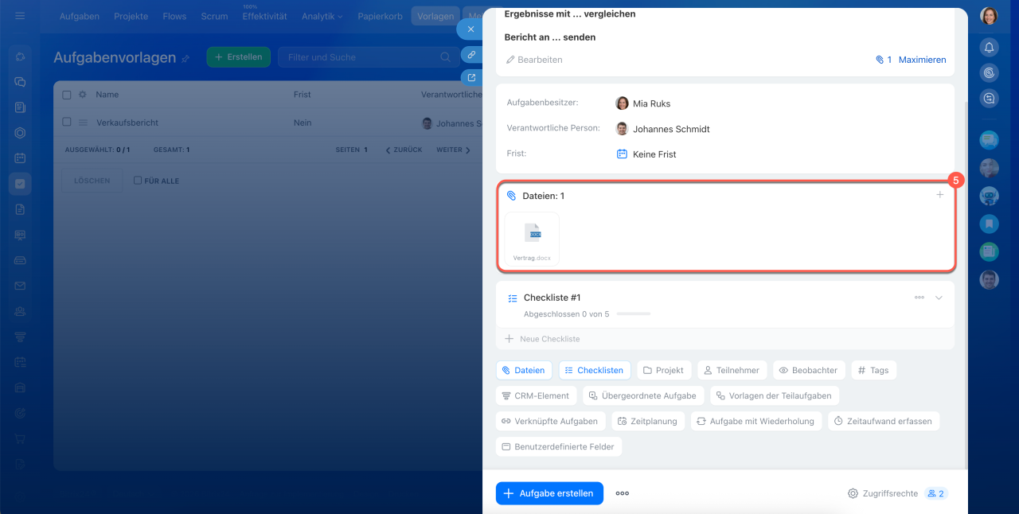Open Zeitplanung option
The image size is (1019, 514).
coord(648,421)
